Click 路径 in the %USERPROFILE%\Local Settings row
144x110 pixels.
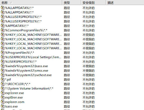(x=67, y=57)
